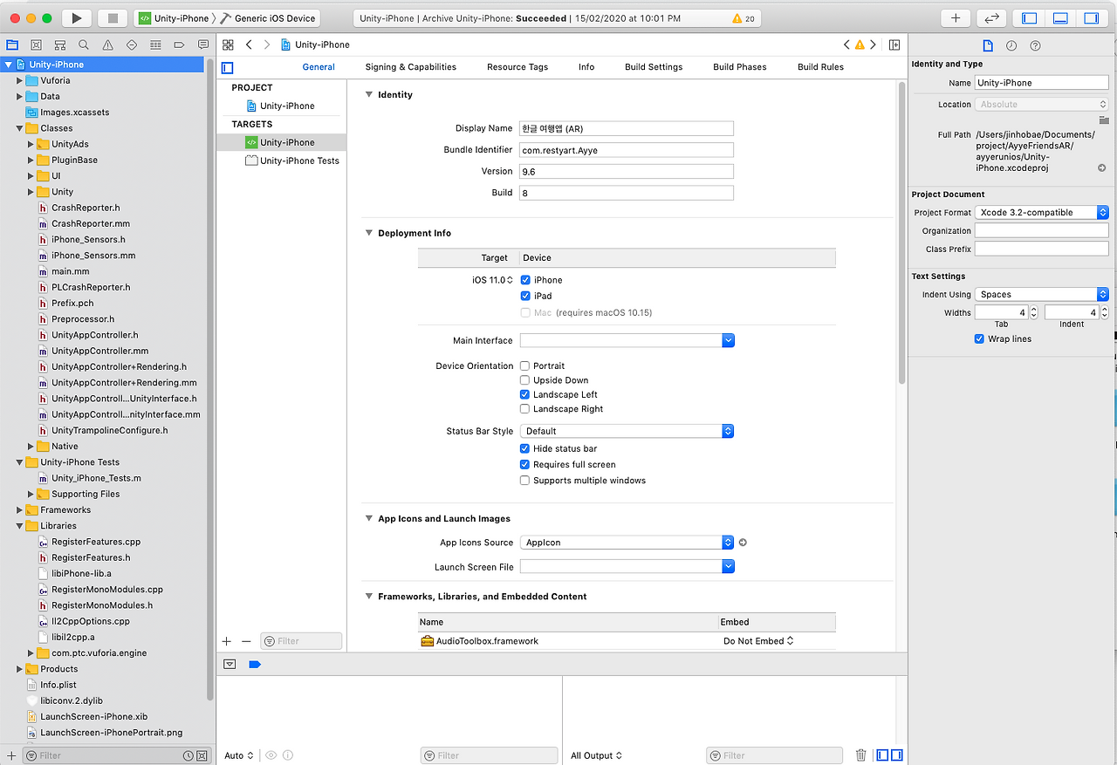The image size is (1117, 765).
Task: Click the Display Name text field
Action: click(x=627, y=128)
